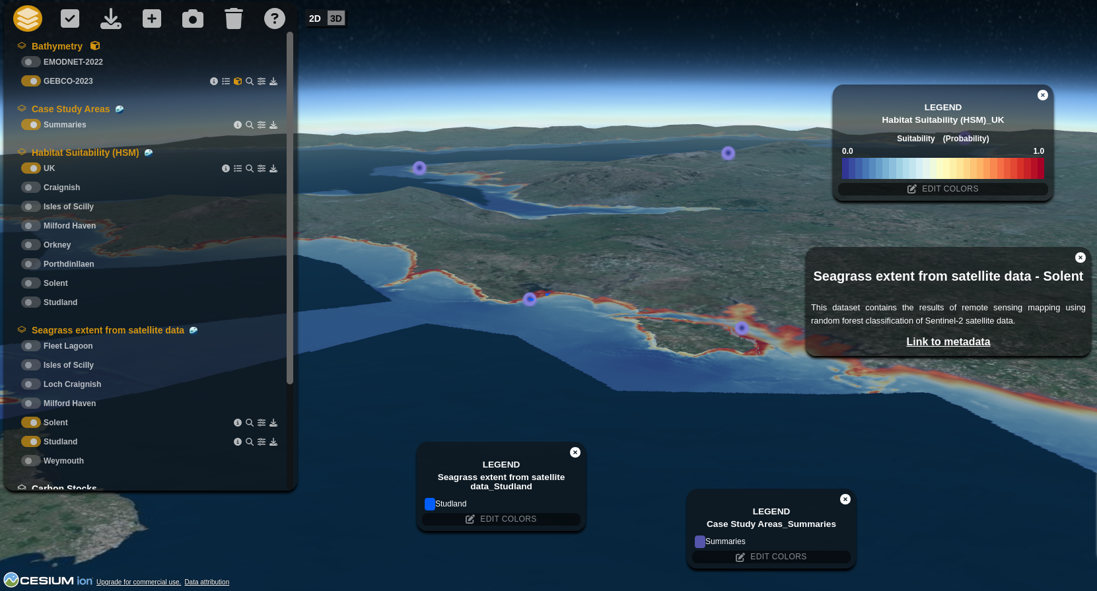Show info for GEBCO-2023 layer
Screen dimensions: 1097x591
tap(214, 81)
